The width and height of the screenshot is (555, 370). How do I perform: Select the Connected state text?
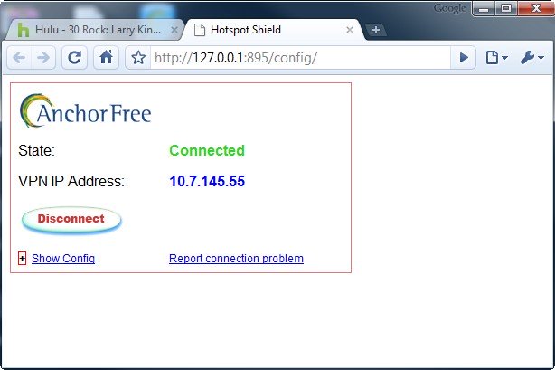coord(207,150)
